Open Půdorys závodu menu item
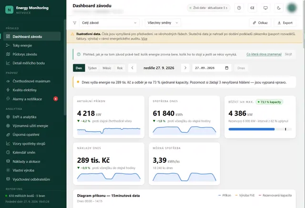The height and width of the screenshot is (208, 305). pos(32,54)
